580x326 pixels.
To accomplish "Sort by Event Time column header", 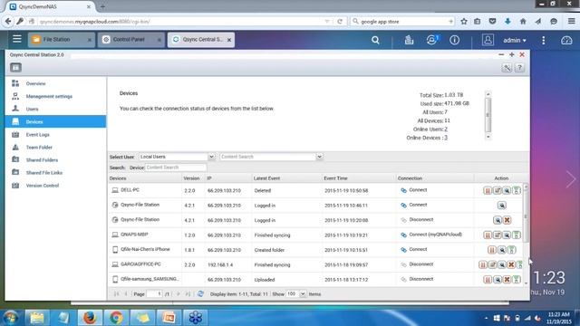I will click(x=358, y=178).
